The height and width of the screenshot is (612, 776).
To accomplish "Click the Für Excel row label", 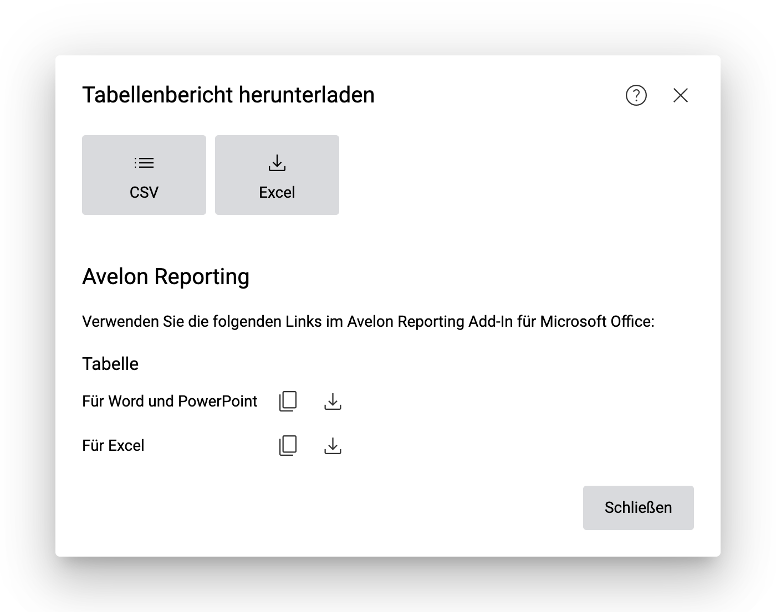I will pos(113,445).
